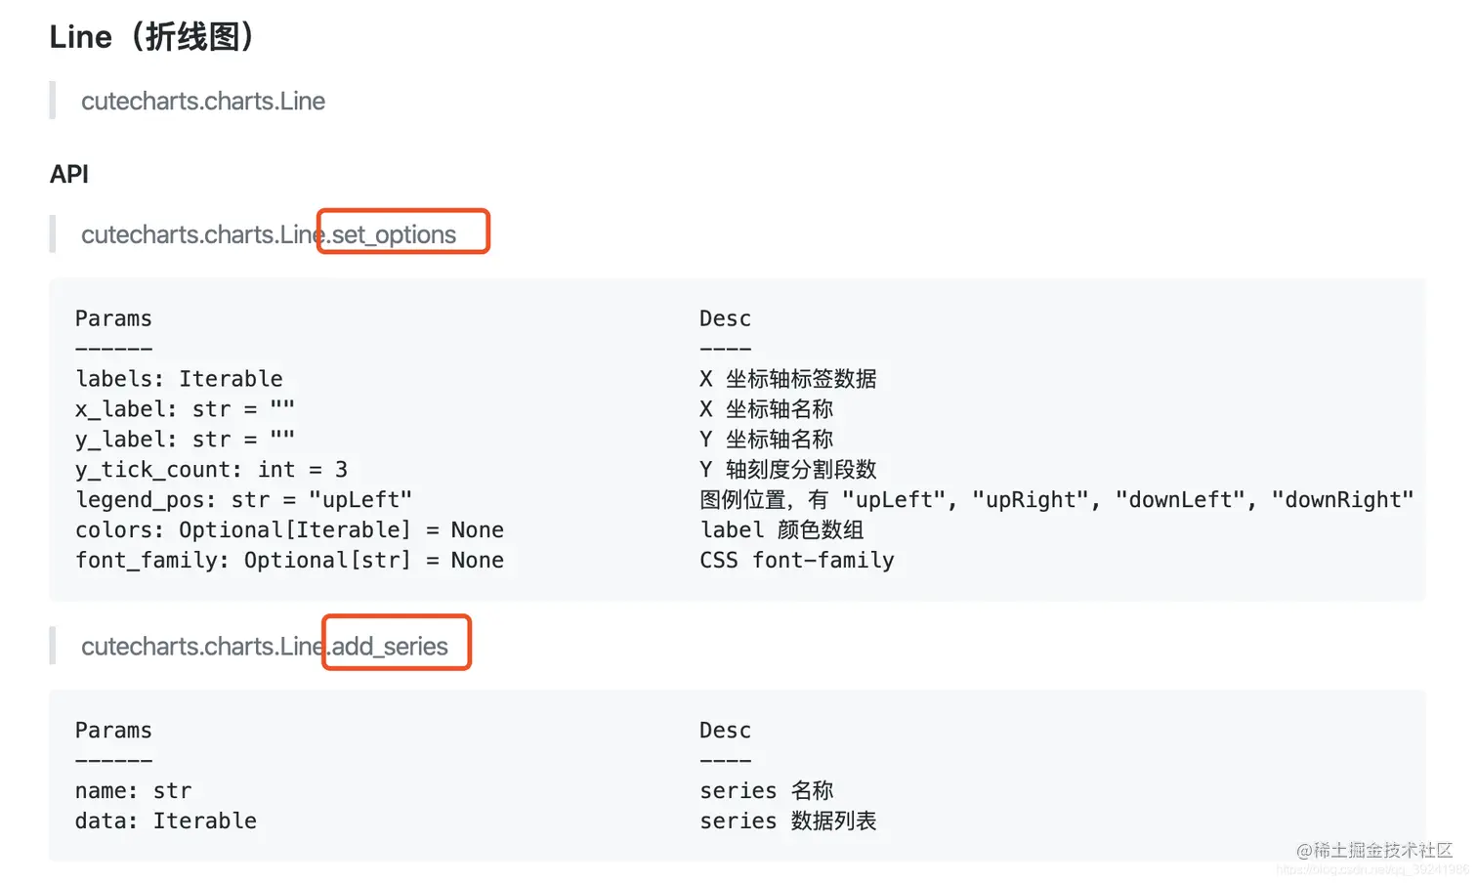Click 'colors: Optional[Iterable] = None' line
Image resolution: width=1477 pixels, height=884 pixels.
click(x=289, y=530)
